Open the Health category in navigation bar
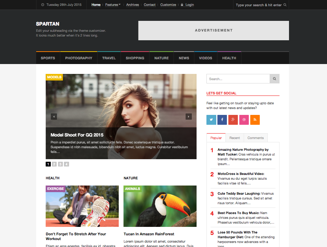 click(229, 58)
